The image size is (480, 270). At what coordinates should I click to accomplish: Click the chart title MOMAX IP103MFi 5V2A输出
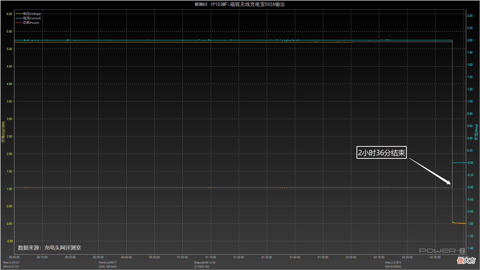click(240, 4)
